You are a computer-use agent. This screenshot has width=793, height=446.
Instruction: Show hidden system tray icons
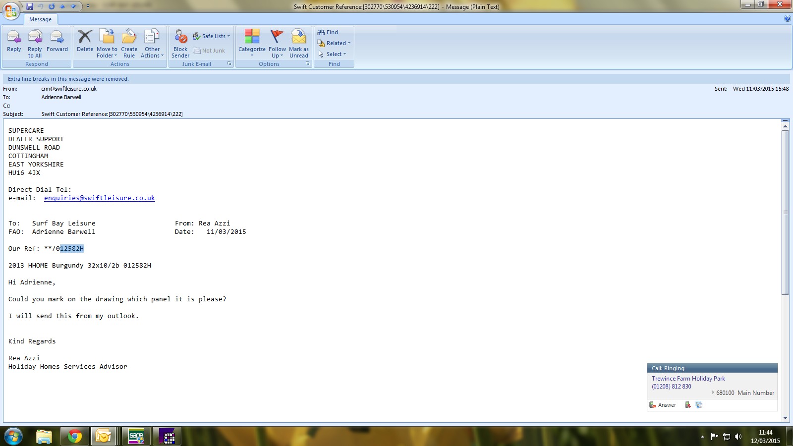click(x=702, y=437)
